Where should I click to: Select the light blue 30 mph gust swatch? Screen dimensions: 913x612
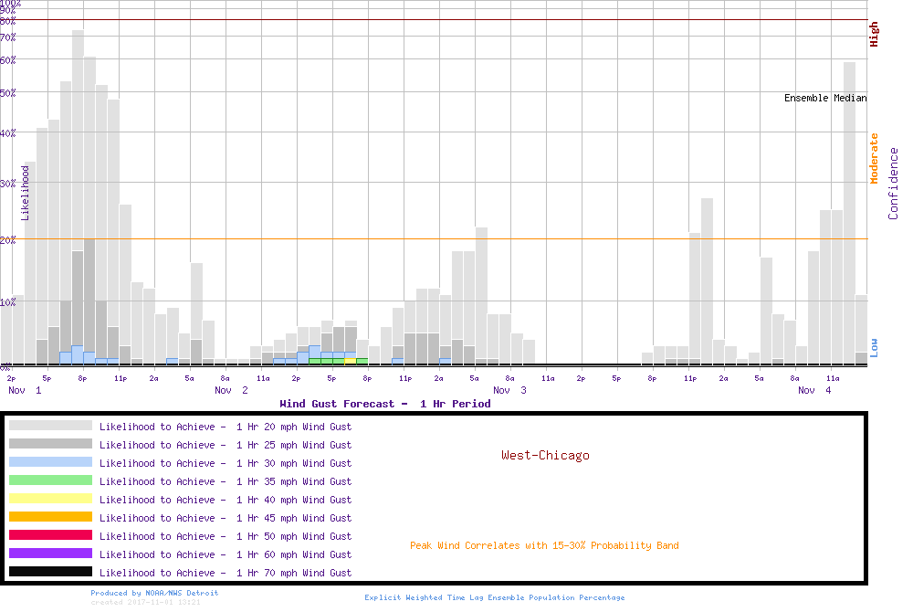pos(50,462)
